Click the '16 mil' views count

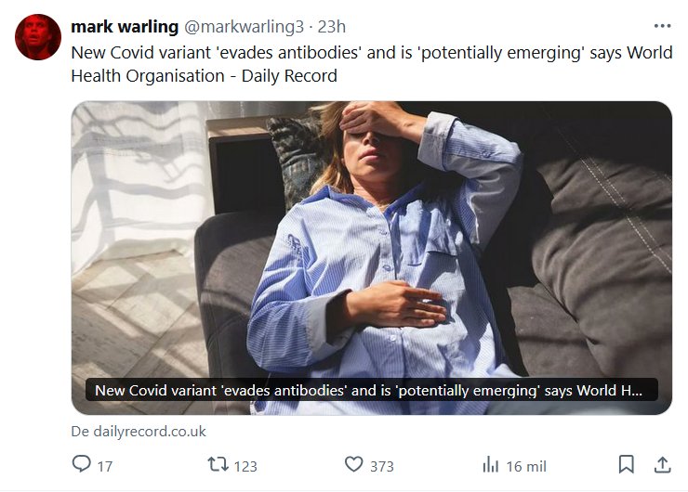(526, 466)
